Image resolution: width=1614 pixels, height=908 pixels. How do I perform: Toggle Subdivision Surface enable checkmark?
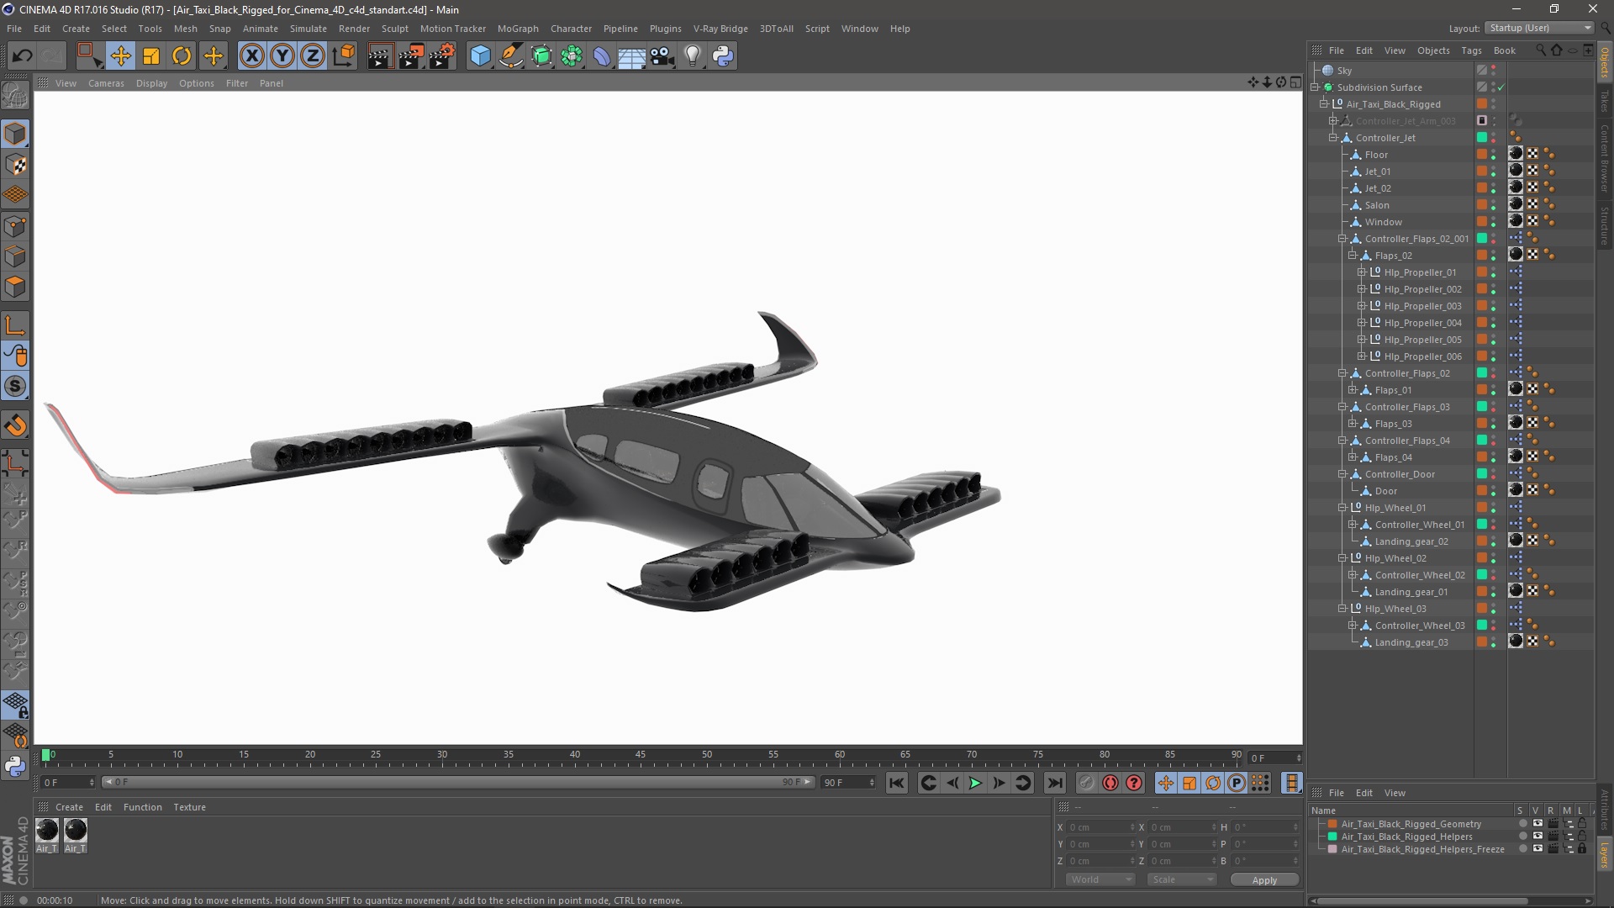(x=1501, y=87)
